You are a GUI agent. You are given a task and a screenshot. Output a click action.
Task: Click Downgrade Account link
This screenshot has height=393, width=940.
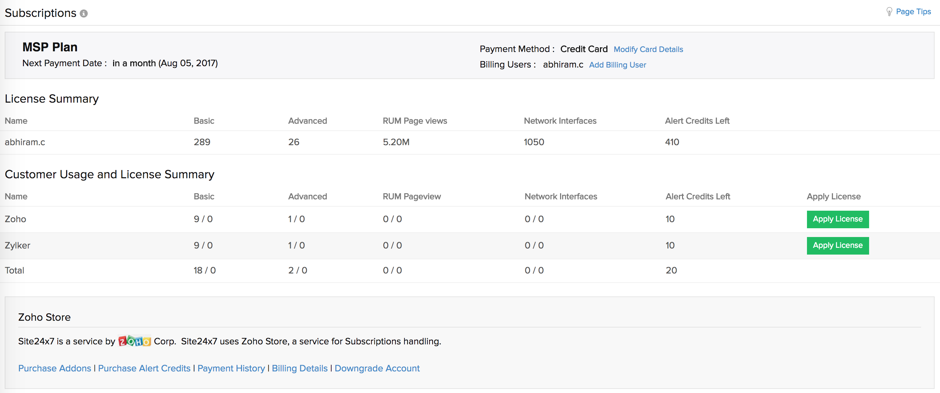pos(377,368)
